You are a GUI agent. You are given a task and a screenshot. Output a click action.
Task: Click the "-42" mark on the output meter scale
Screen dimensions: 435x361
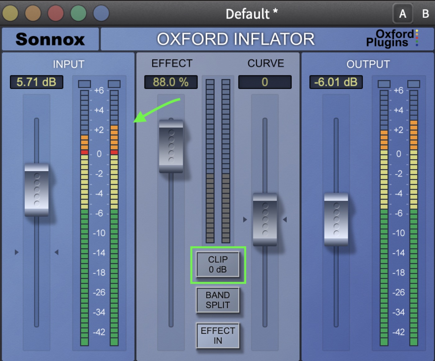pyautogui.click(x=399, y=332)
